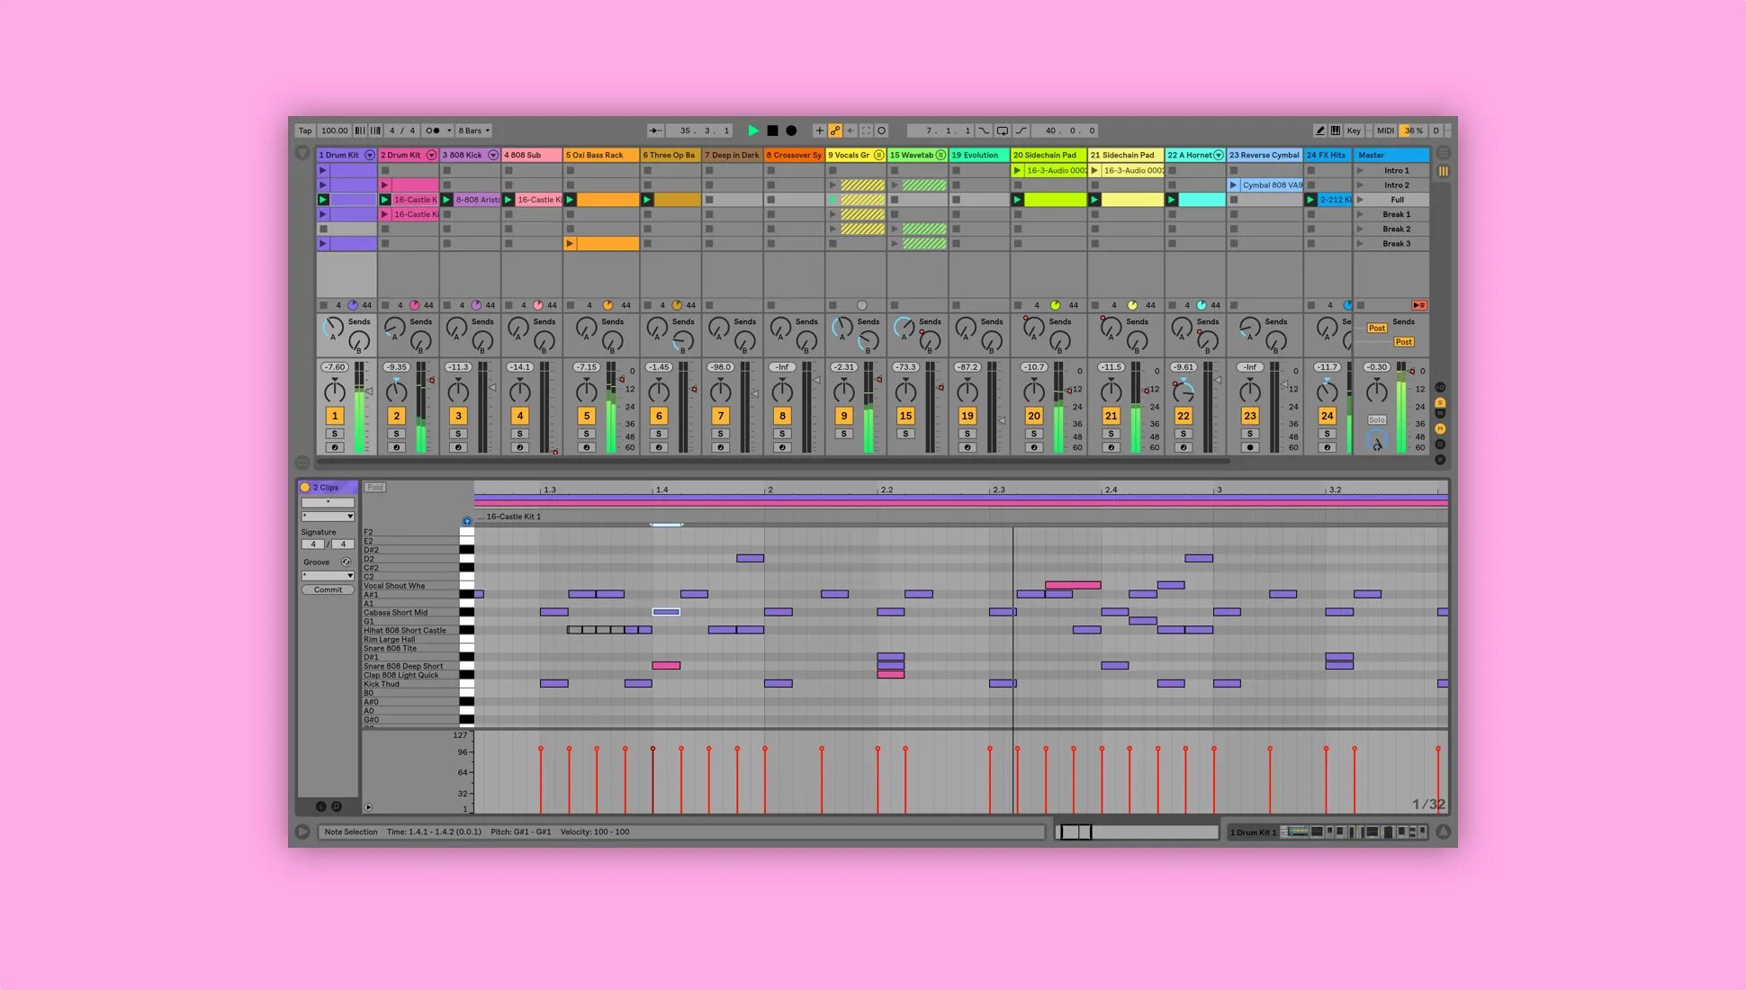Image resolution: width=1746 pixels, height=990 pixels.
Task: Open the Groove chooser dropdown
Action: tap(328, 576)
